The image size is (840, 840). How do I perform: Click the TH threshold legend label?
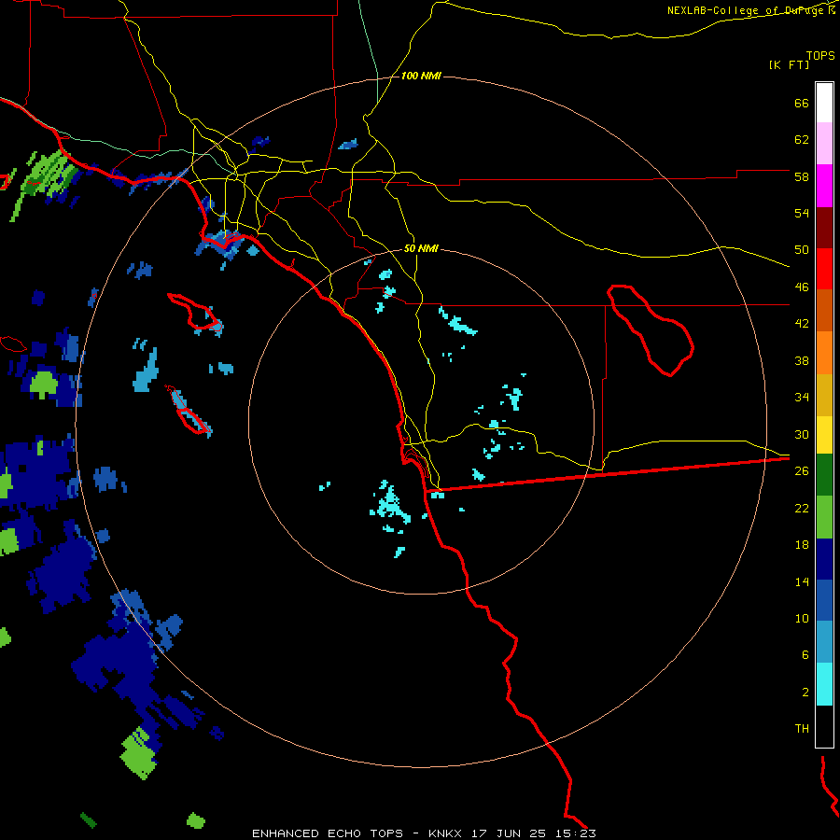[802, 729]
